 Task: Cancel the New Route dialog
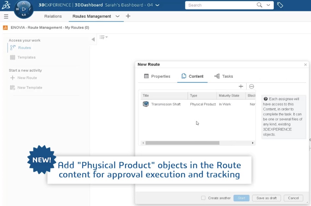click(x=294, y=198)
